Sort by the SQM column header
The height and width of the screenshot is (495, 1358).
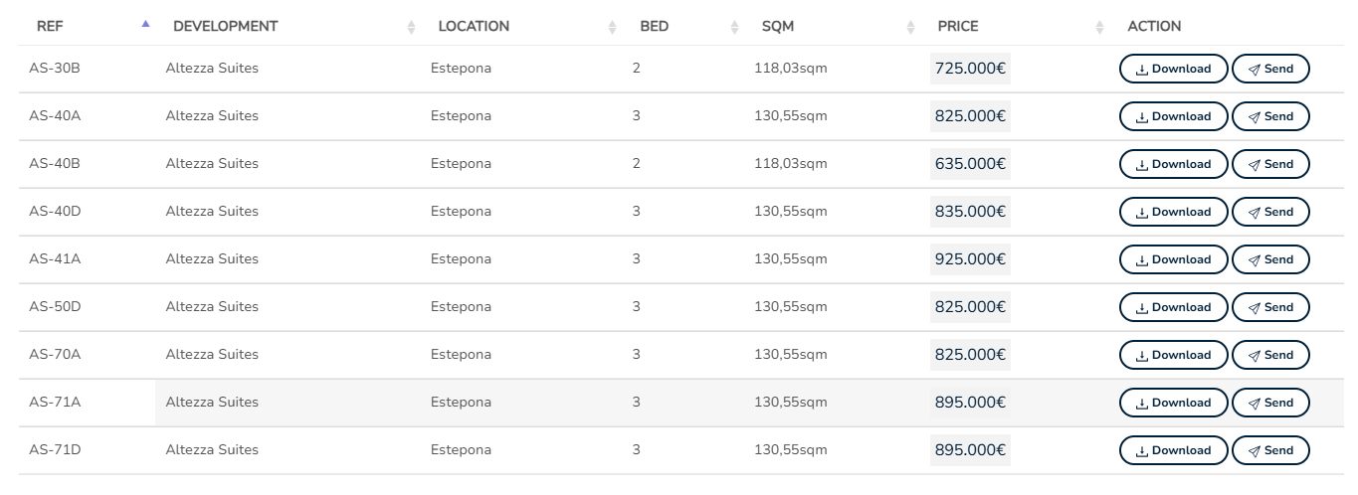click(x=778, y=27)
